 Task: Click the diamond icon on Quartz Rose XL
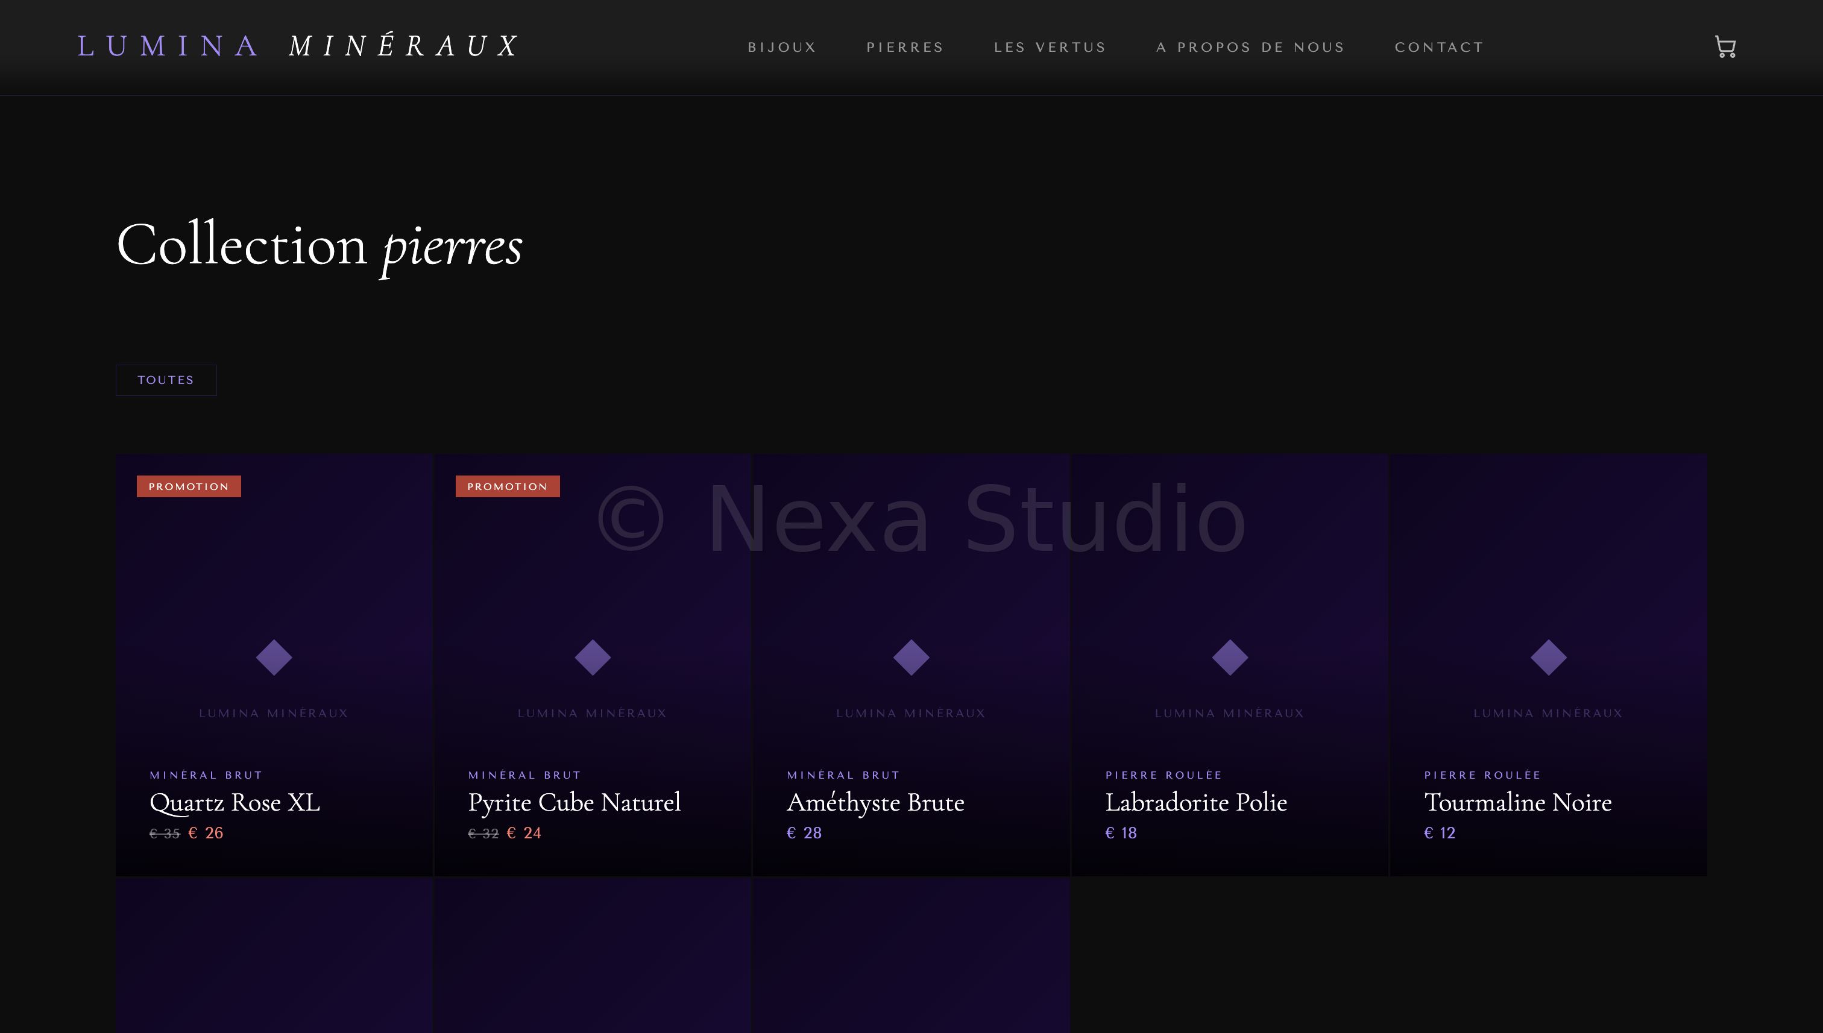click(274, 657)
